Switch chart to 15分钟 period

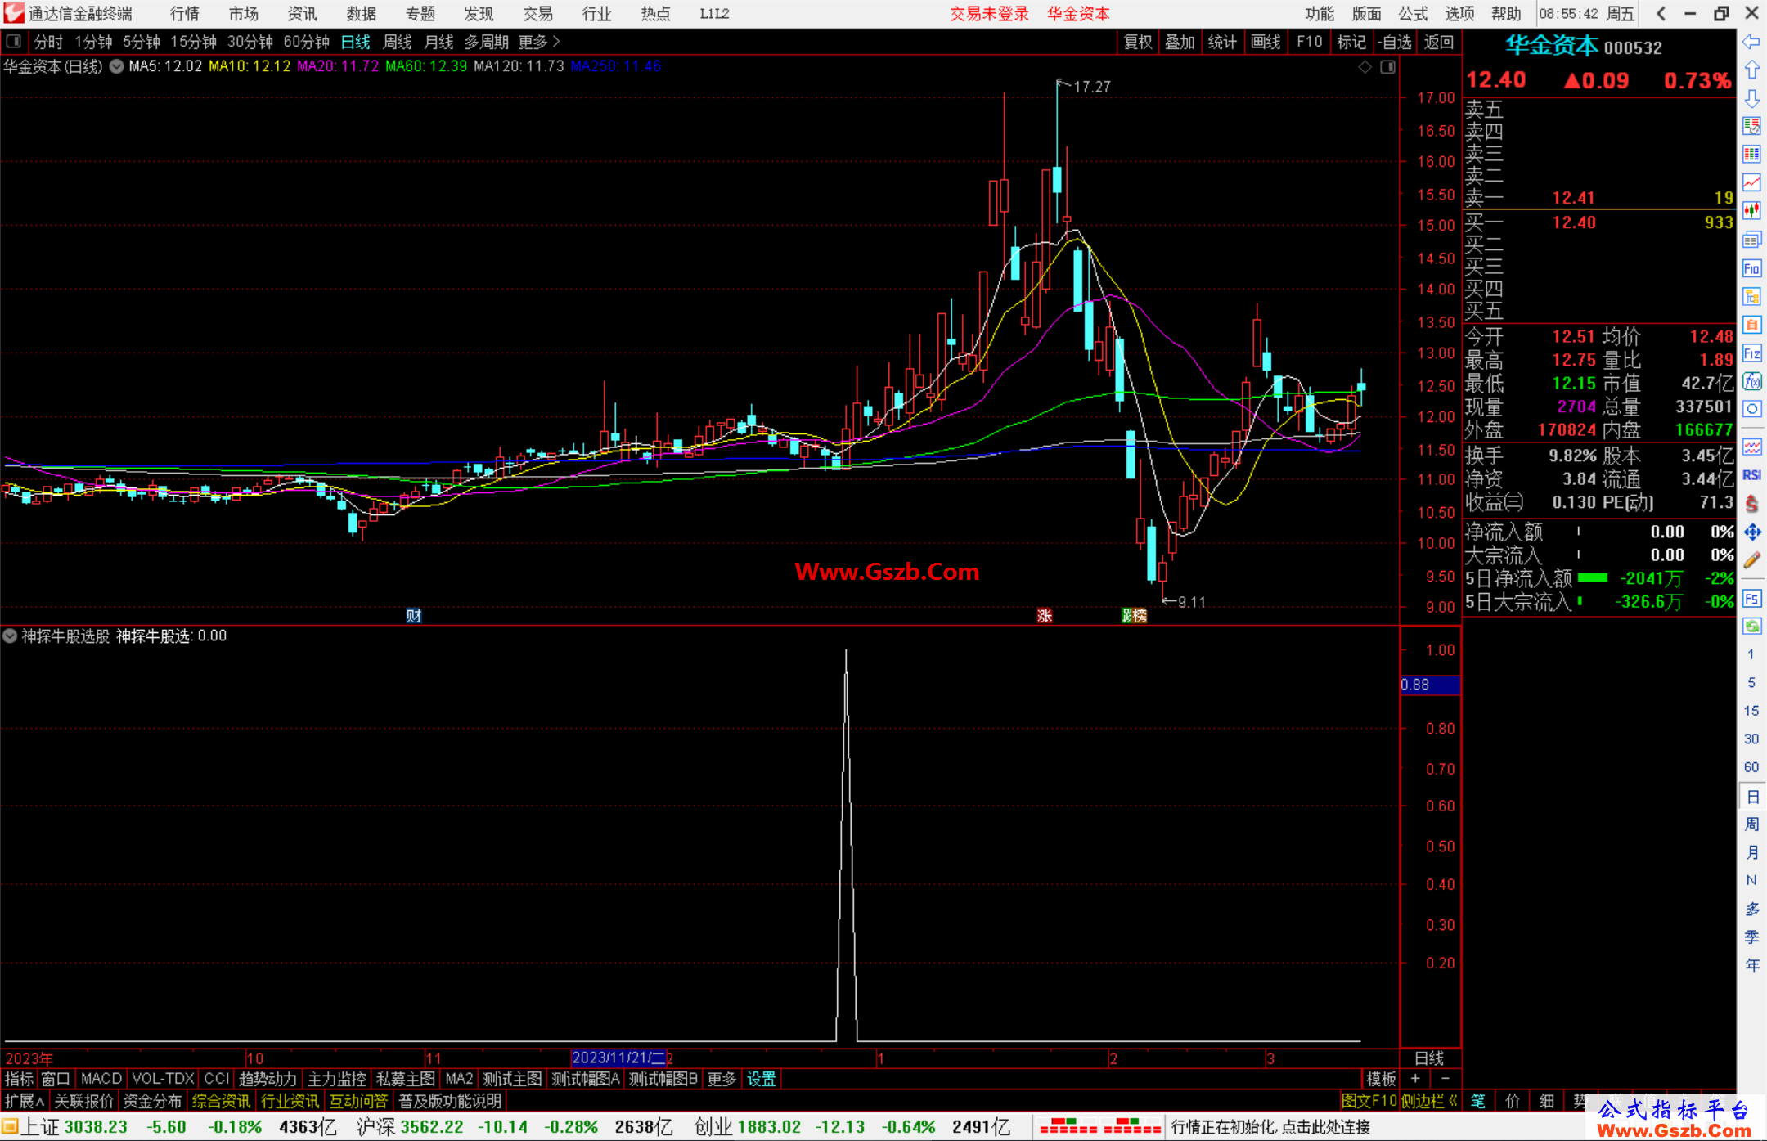coord(193,42)
